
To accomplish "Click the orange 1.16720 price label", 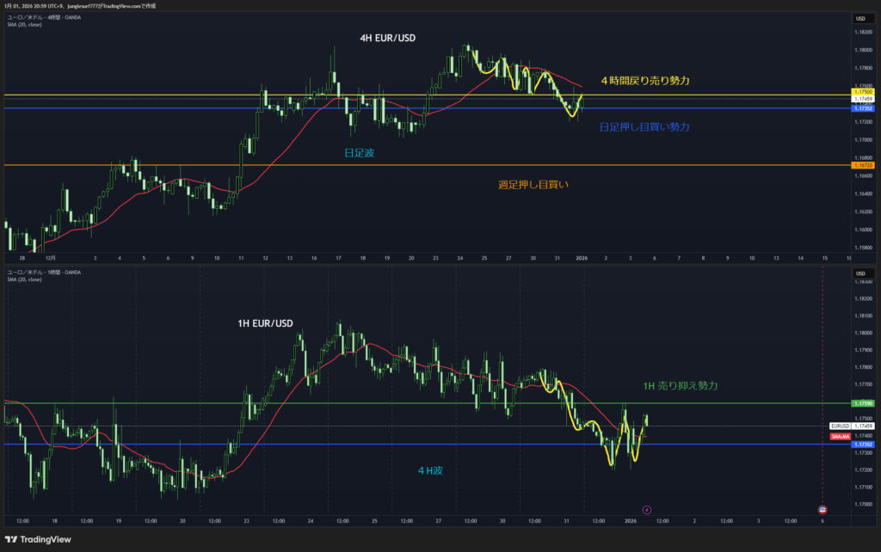I will 863,165.
